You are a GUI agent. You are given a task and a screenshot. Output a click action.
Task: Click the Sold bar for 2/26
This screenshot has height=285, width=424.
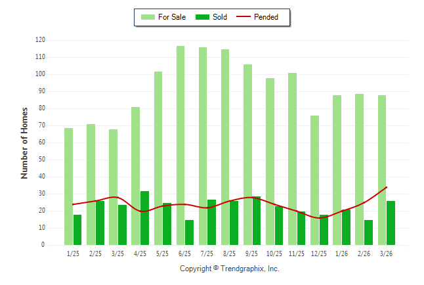click(x=369, y=232)
